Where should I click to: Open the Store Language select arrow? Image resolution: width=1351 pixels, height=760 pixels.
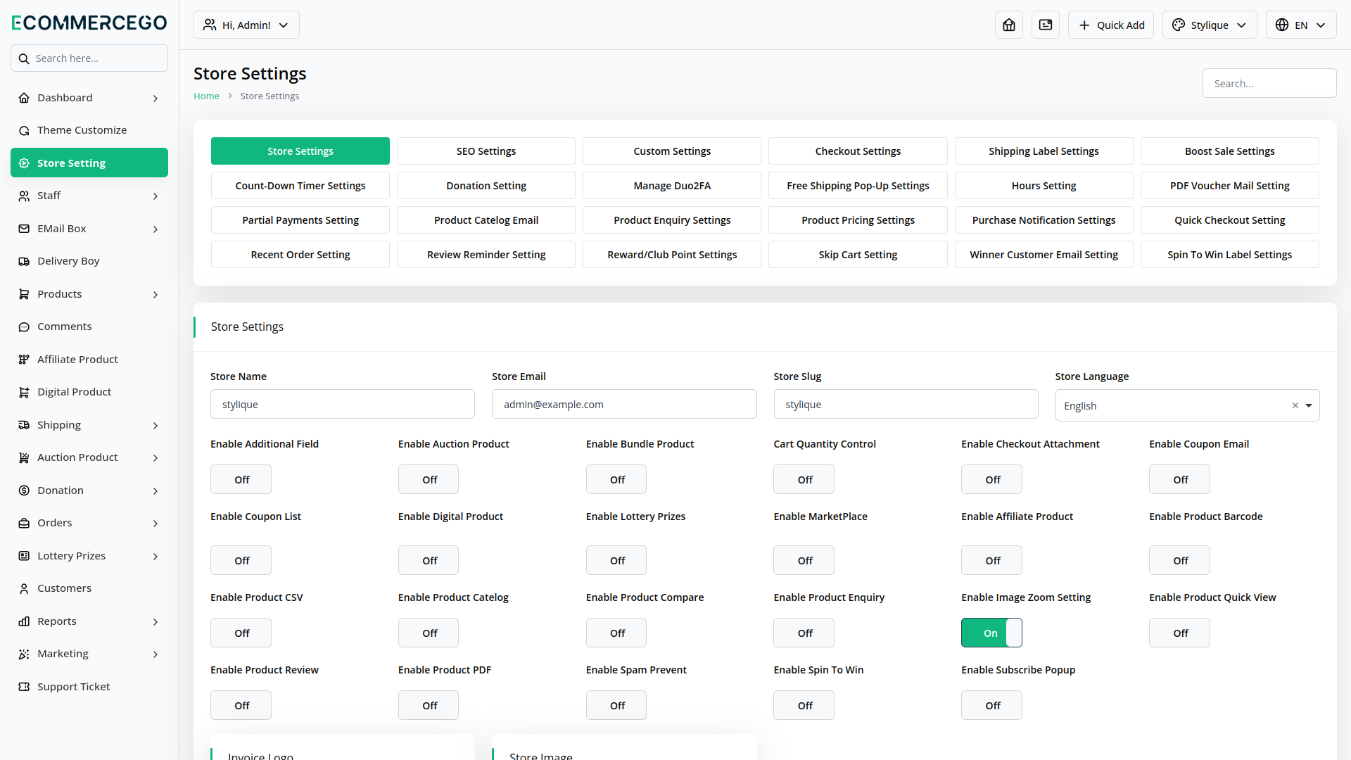[x=1309, y=405]
